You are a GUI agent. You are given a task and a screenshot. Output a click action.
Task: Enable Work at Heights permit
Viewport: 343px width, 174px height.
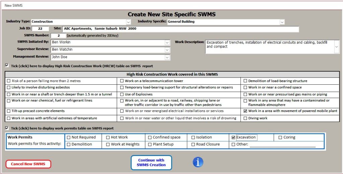pyautogui.click(x=108, y=145)
